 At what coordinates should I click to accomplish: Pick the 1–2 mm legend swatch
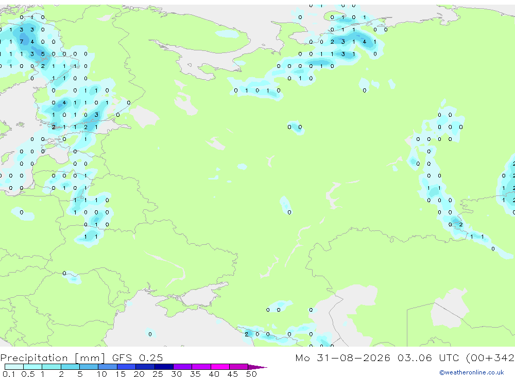(x=51, y=367)
